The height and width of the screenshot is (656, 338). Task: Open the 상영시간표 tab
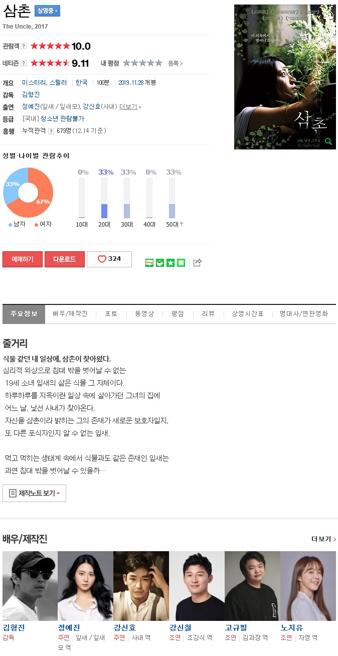248,313
